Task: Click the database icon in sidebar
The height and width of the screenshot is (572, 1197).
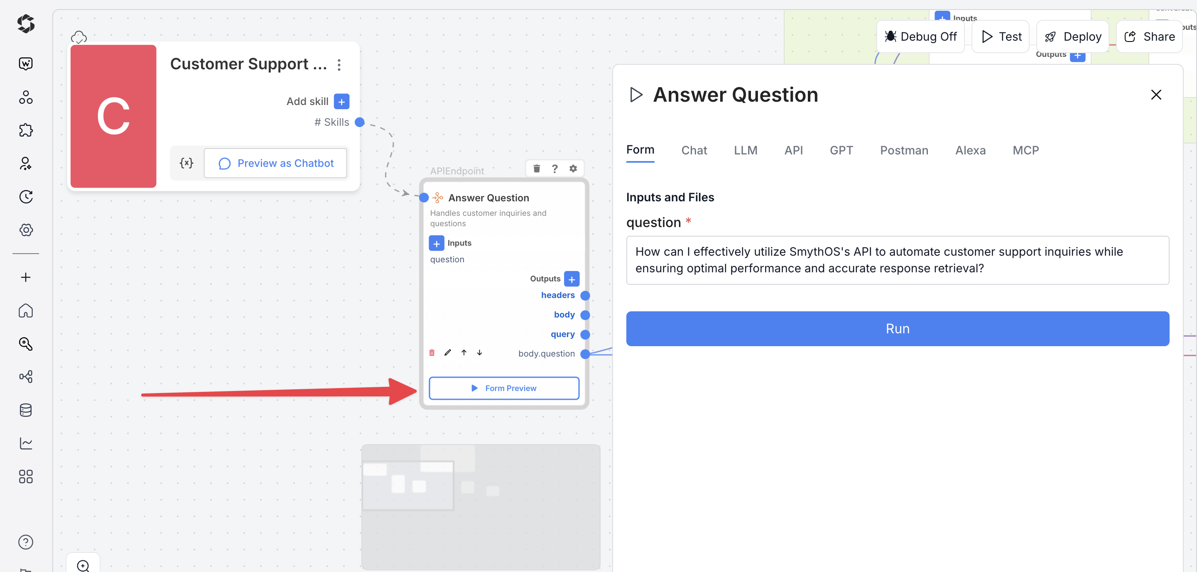Action: click(x=26, y=410)
